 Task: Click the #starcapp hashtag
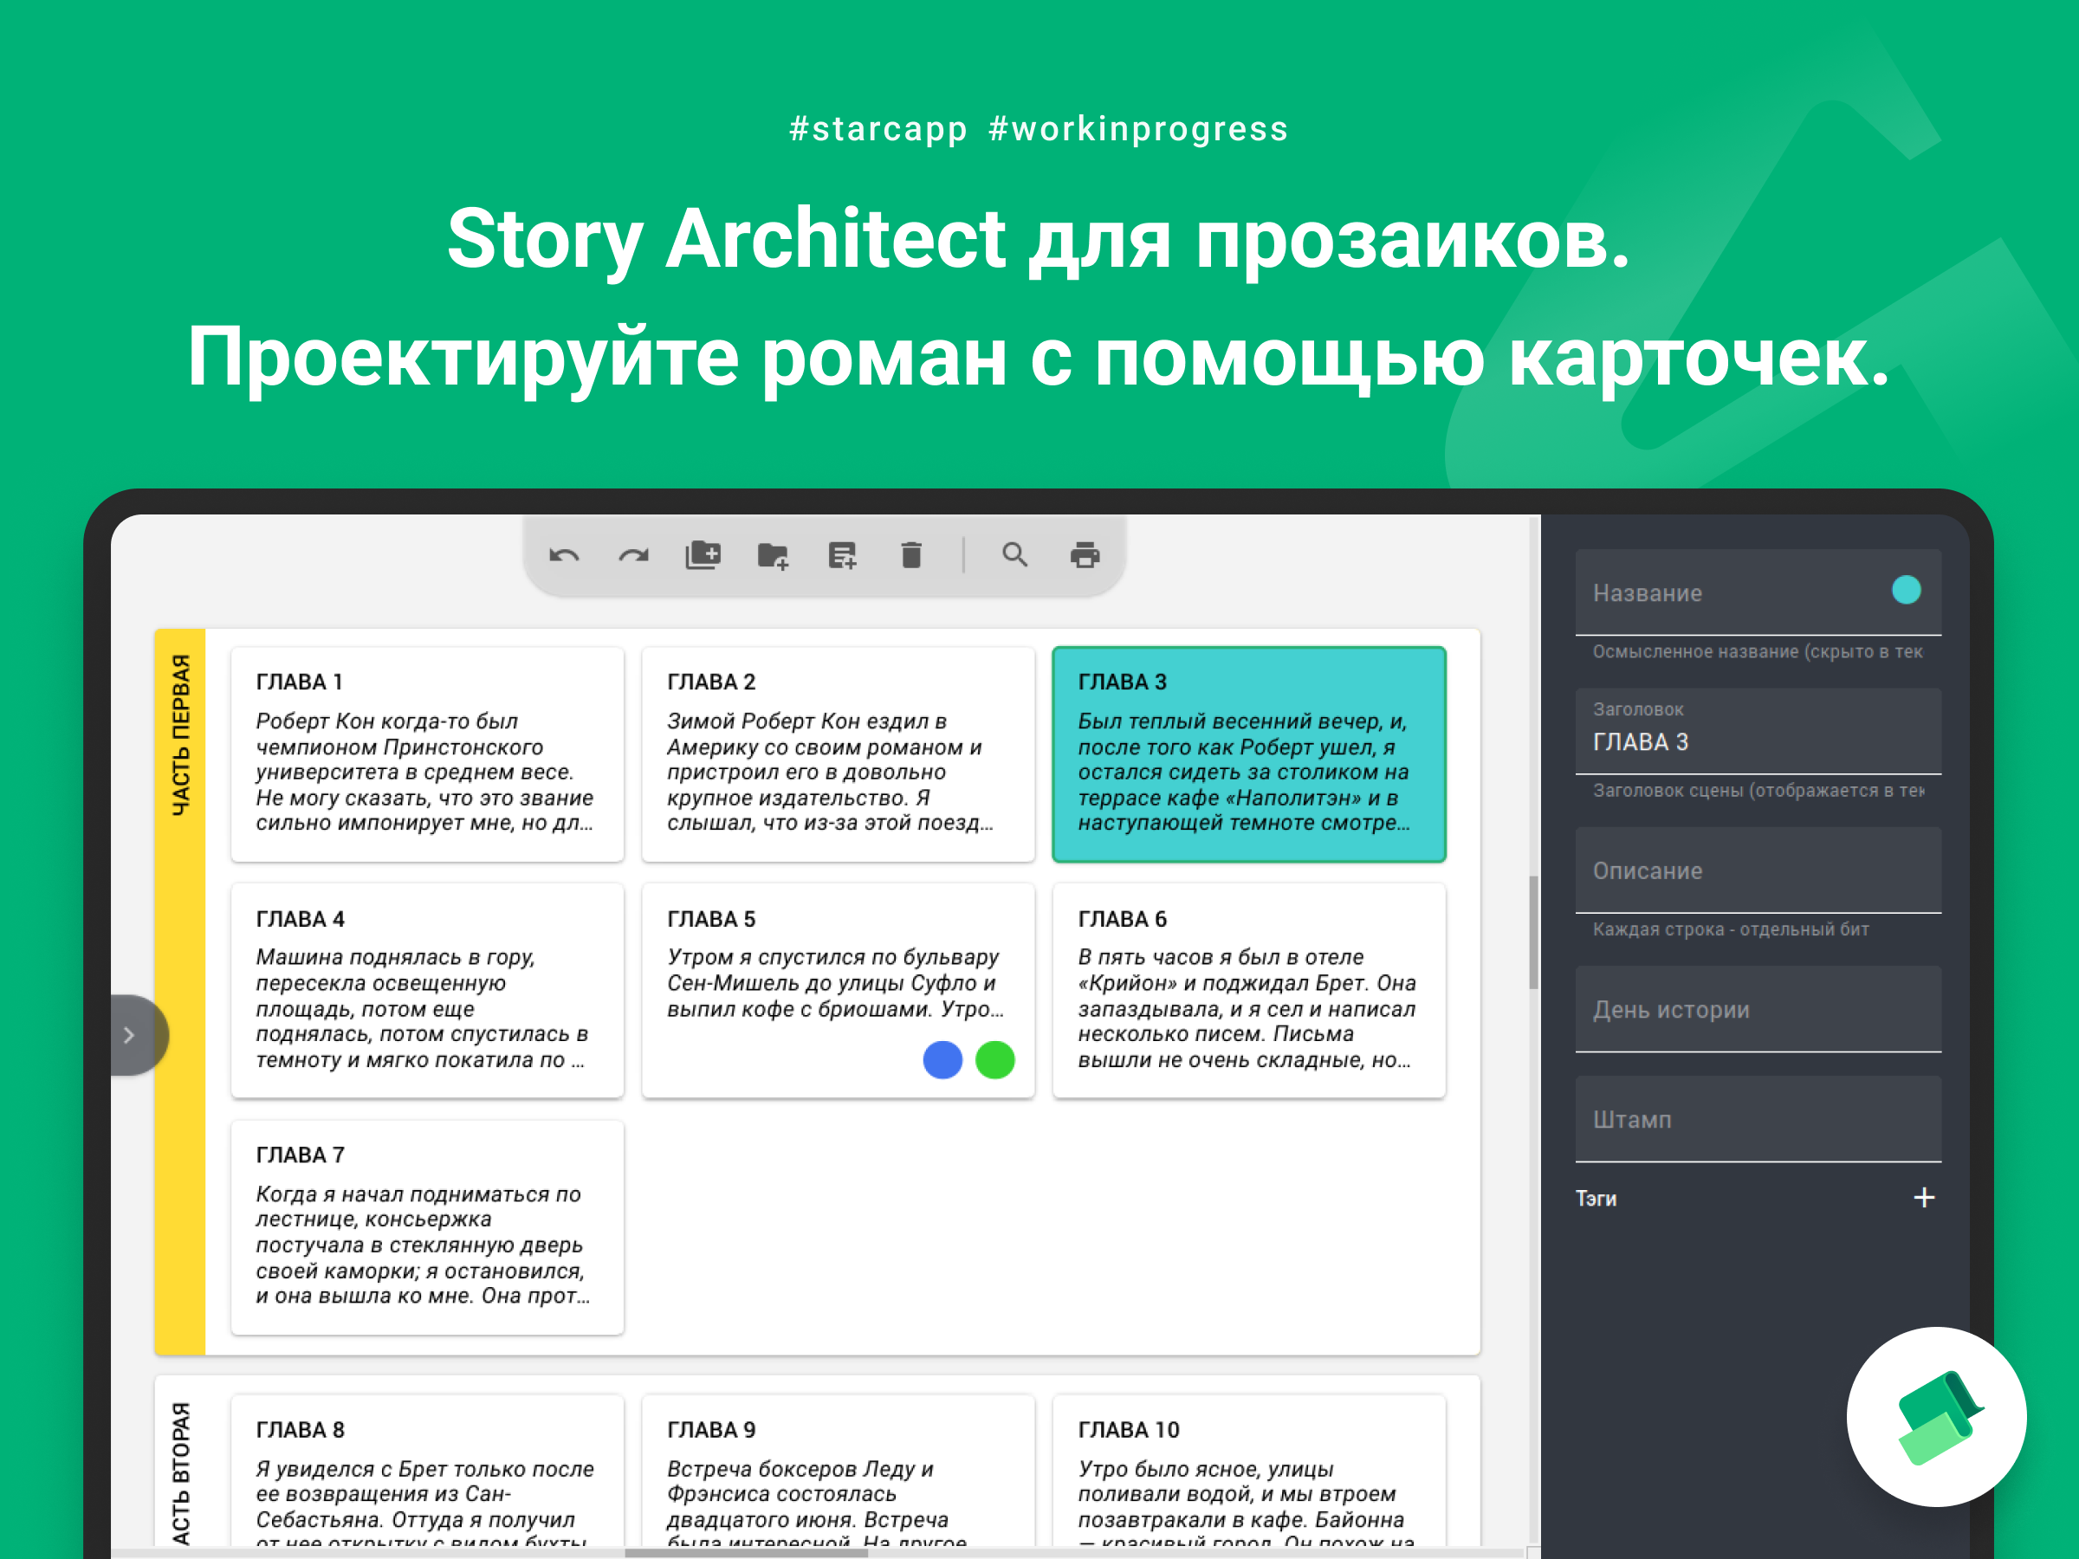pyautogui.click(x=878, y=129)
